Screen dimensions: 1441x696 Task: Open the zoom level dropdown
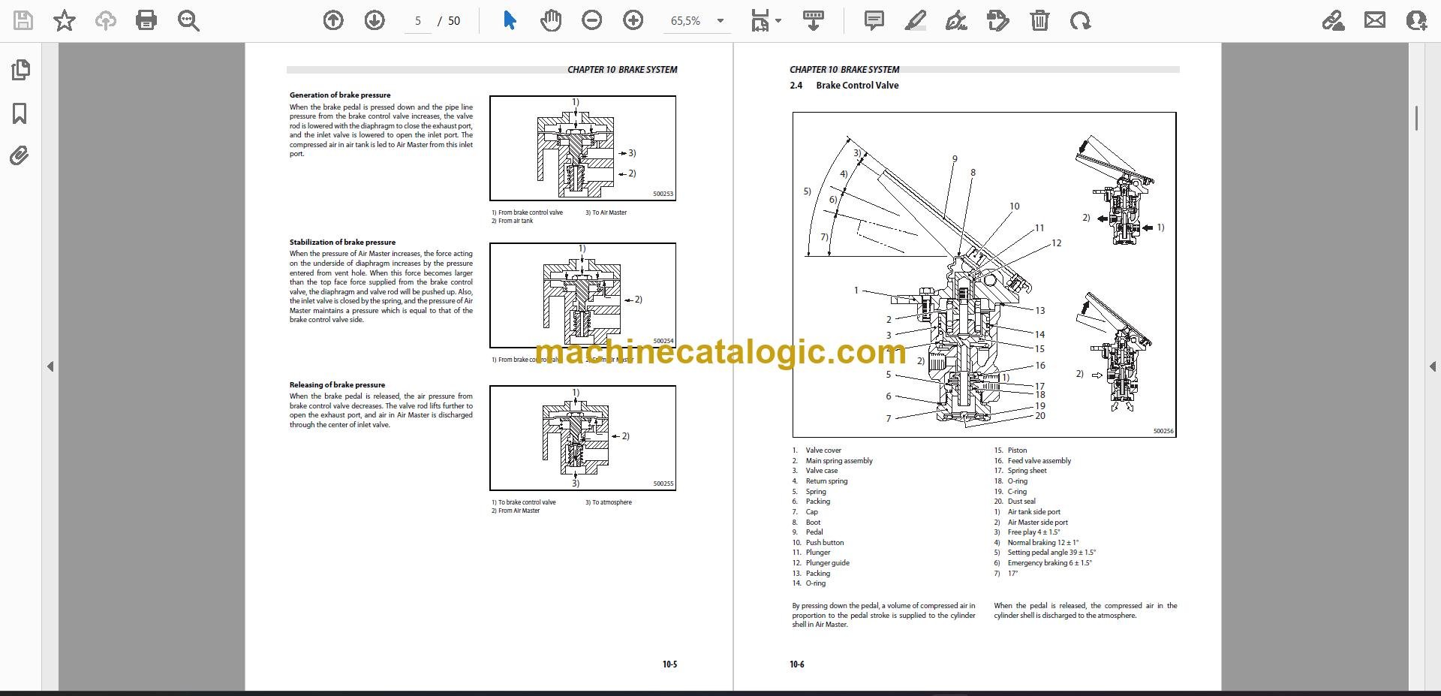(720, 21)
